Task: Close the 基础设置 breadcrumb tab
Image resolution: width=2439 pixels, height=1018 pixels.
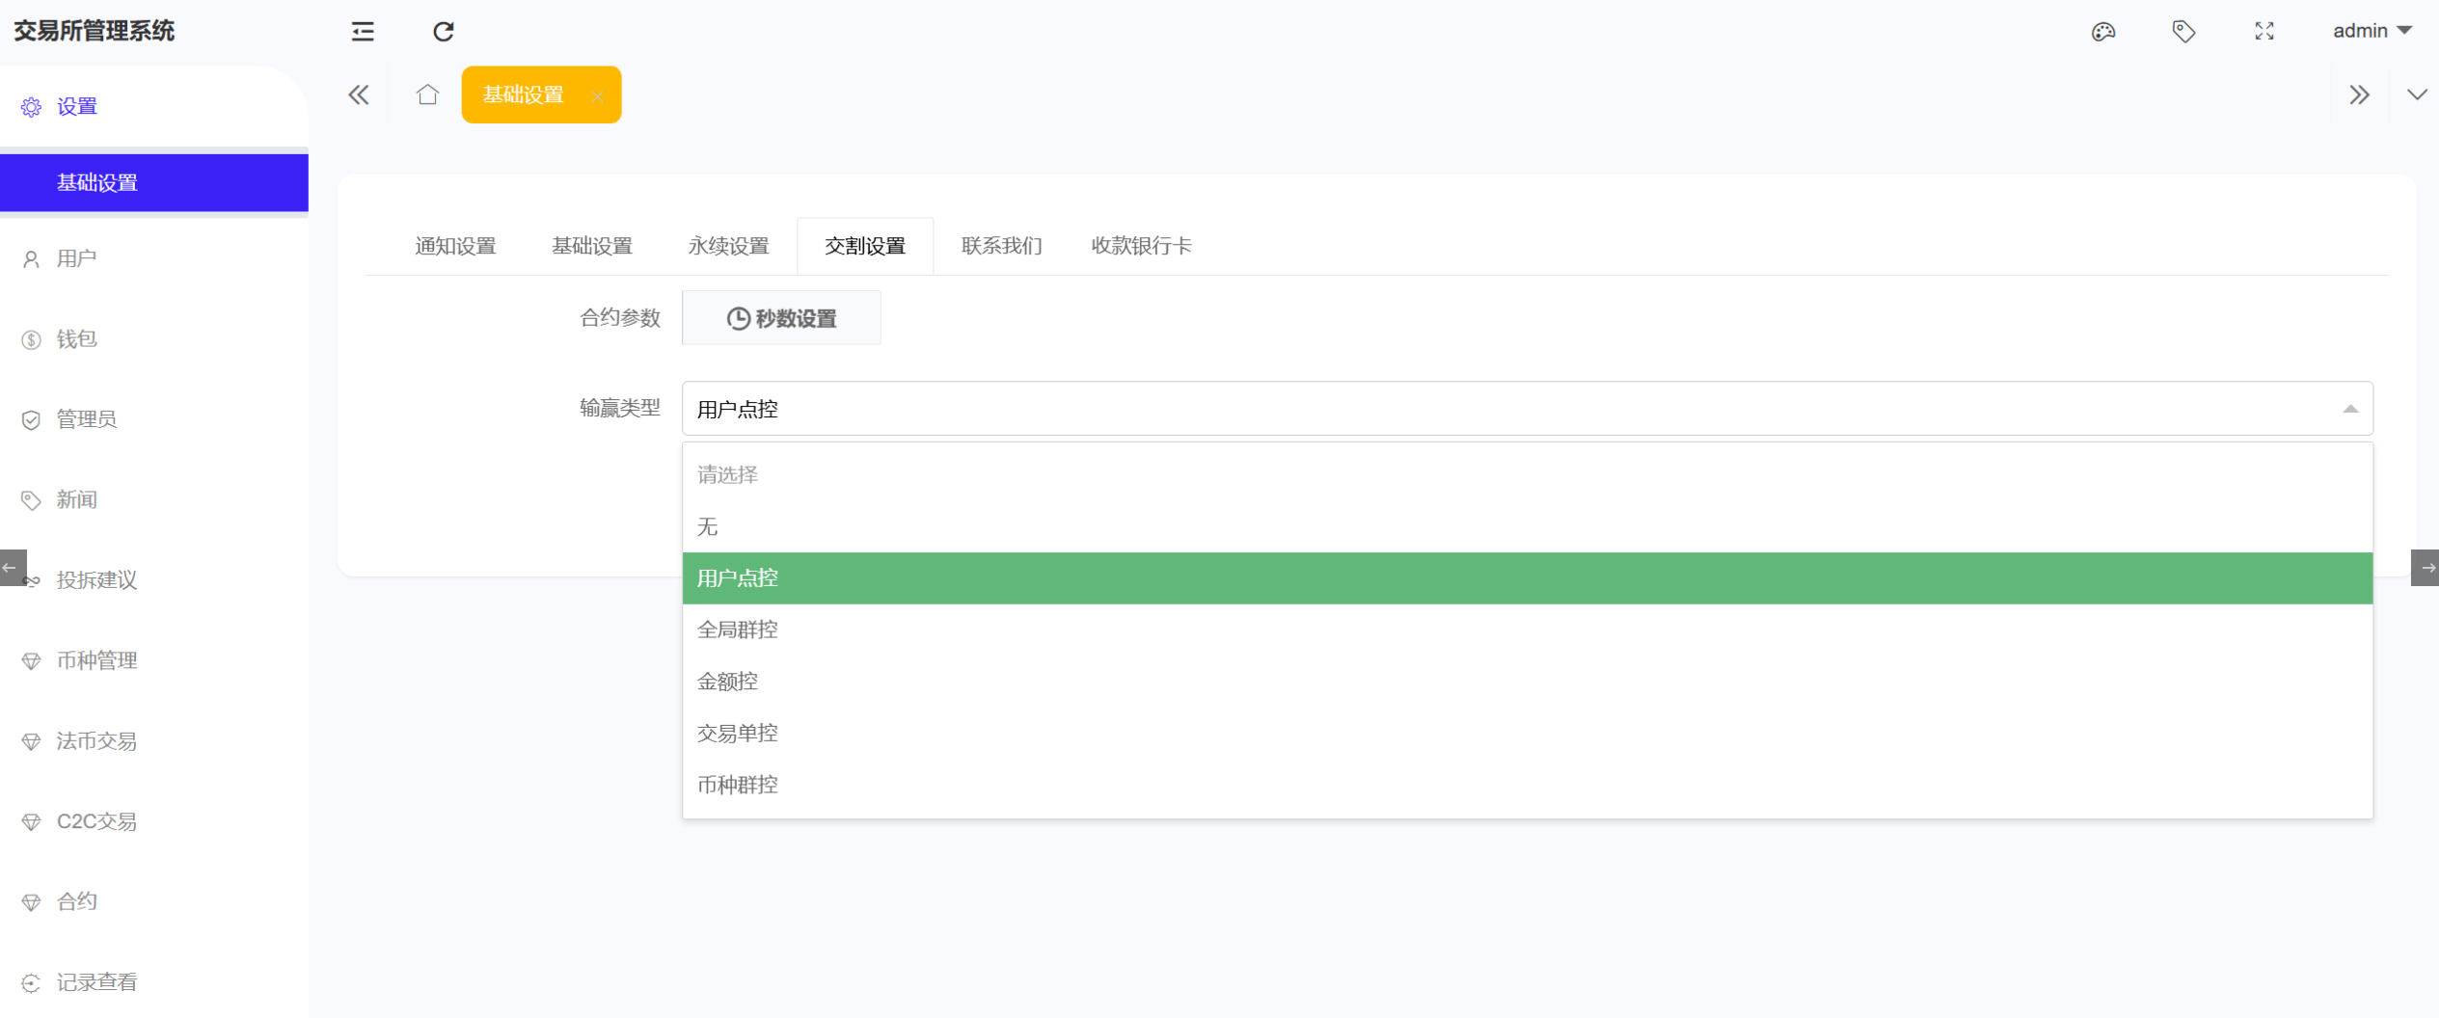Action: [598, 97]
